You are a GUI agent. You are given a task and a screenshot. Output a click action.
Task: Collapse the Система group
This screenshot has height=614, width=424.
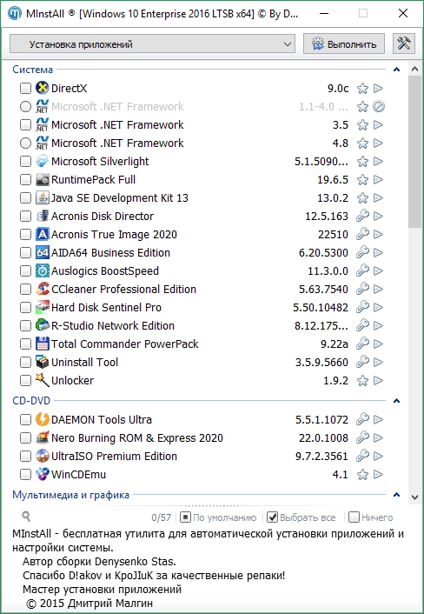point(396,70)
